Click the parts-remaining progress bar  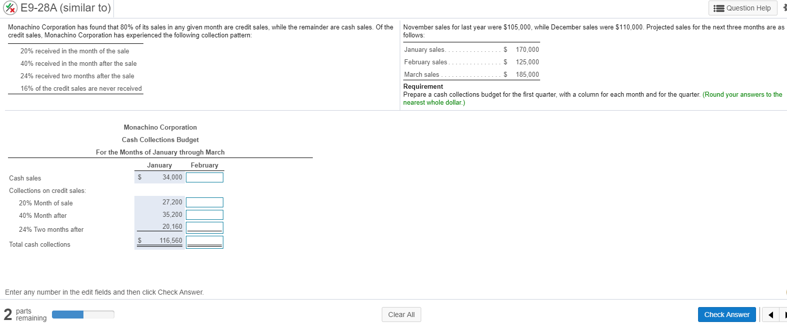[83, 315]
